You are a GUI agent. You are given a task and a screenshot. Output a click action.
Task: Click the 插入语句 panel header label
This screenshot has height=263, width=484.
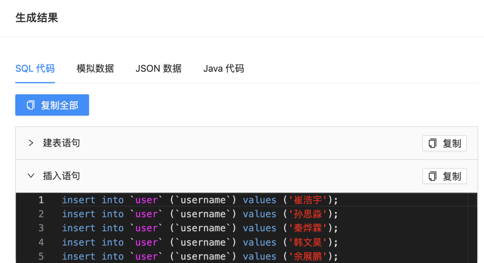61,176
